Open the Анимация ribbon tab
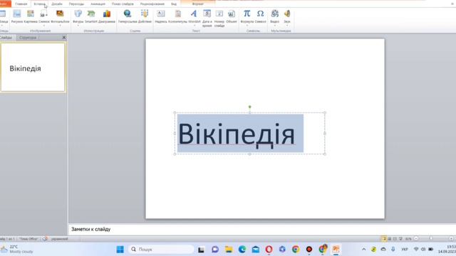 coord(98,4)
